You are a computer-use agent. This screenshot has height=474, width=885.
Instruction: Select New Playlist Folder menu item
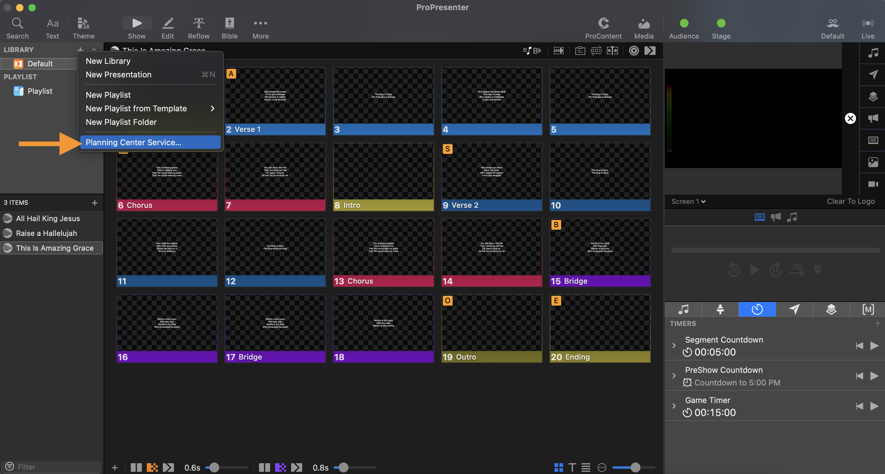[x=150, y=122]
